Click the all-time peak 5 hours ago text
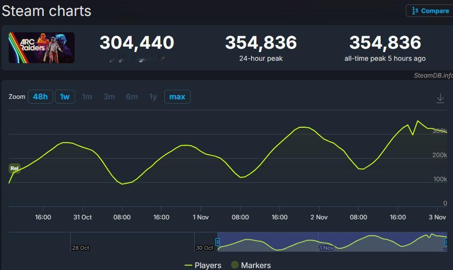Image resolution: width=453 pixels, height=270 pixels. 385,58
